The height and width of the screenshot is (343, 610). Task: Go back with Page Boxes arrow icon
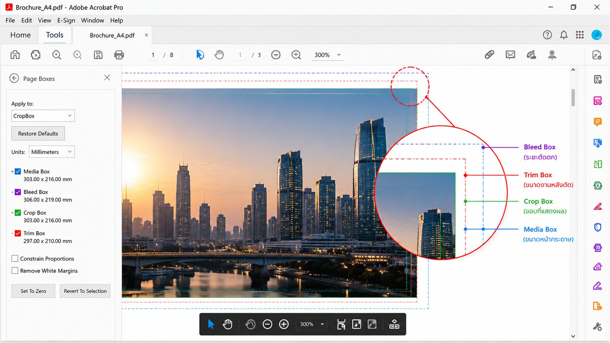pyautogui.click(x=14, y=78)
